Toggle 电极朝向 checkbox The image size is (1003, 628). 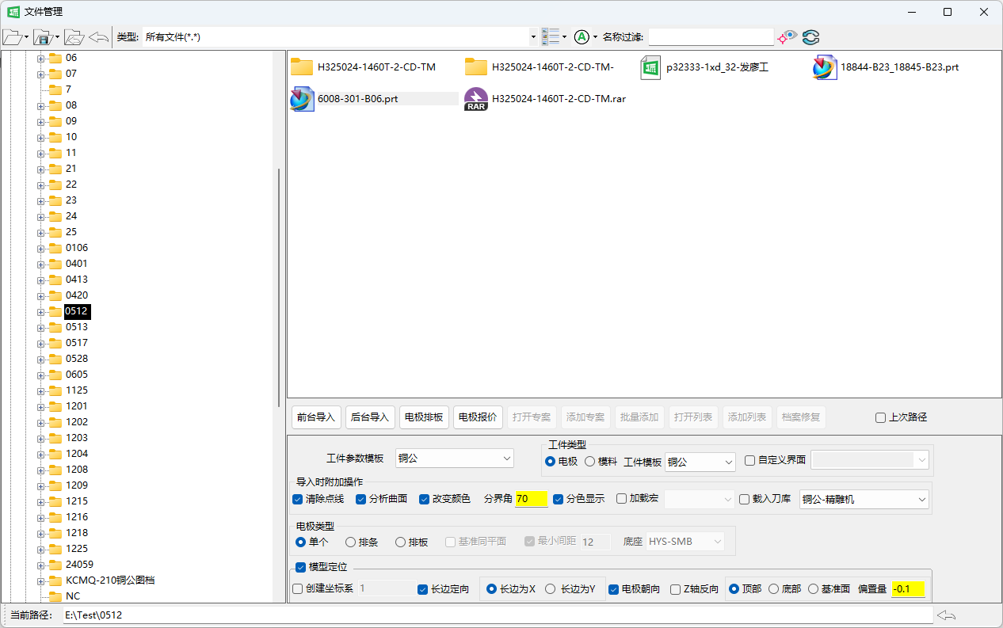[613, 589]
